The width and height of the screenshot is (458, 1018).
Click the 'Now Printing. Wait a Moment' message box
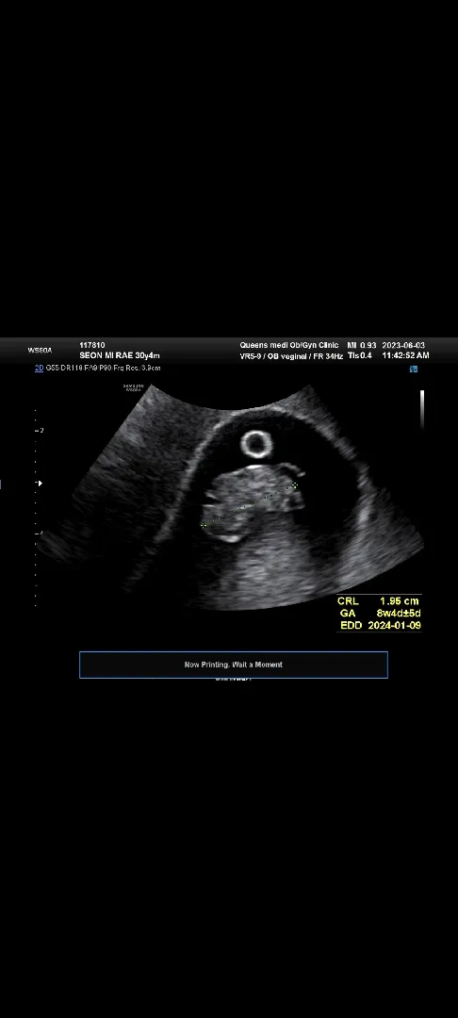click(234, 665)
